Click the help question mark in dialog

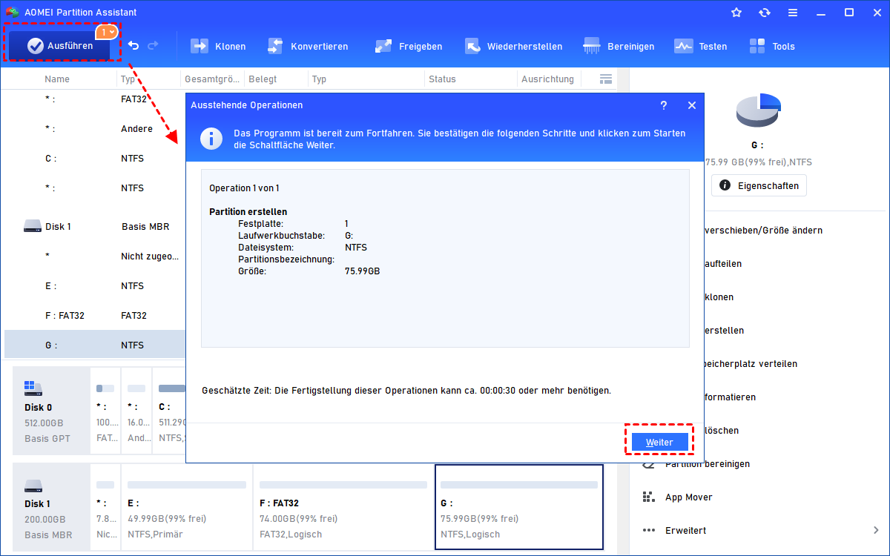[x=664, y=105]
